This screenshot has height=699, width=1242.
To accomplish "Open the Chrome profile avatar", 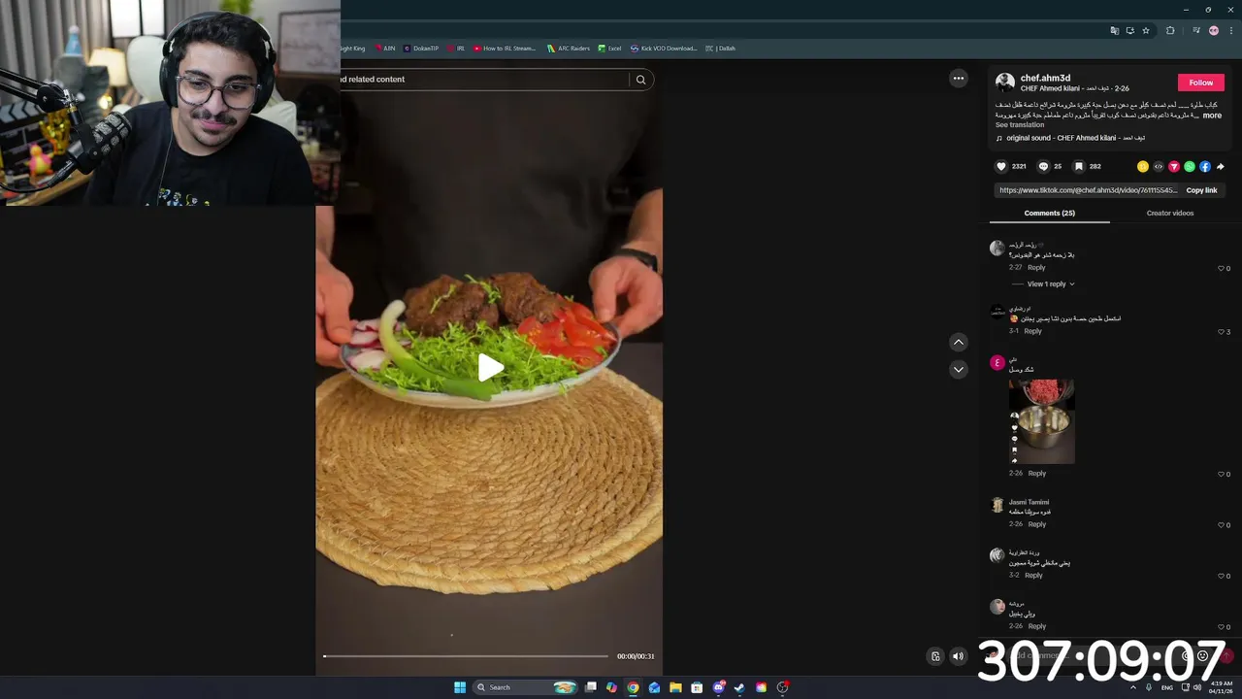I will coord(1213,30).
